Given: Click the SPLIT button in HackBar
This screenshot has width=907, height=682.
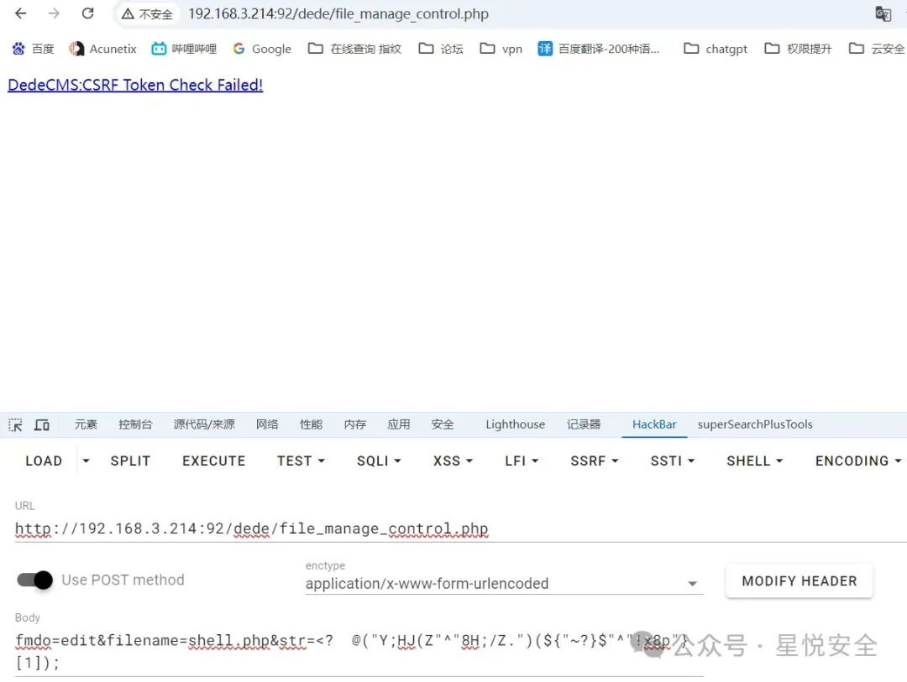Looking at the screenshot, I should pos(131,461).
